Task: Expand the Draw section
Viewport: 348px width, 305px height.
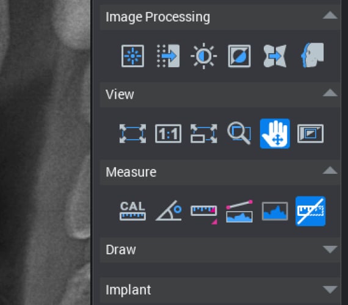Action: click(x=330, y=249)
